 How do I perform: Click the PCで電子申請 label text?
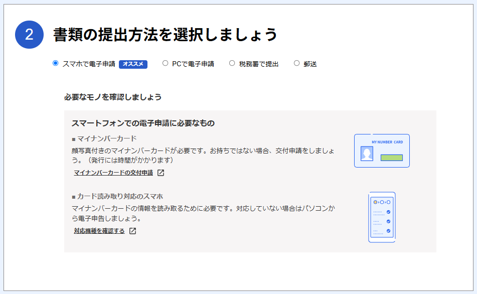[x=193, y=64]
